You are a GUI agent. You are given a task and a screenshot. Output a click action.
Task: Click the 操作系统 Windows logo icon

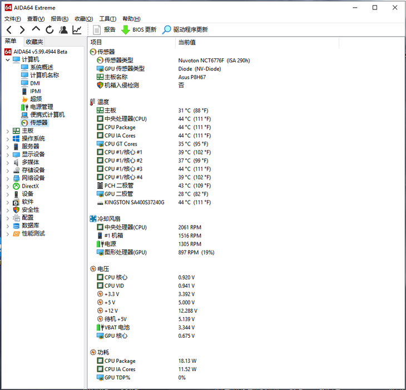click(16, 139)
